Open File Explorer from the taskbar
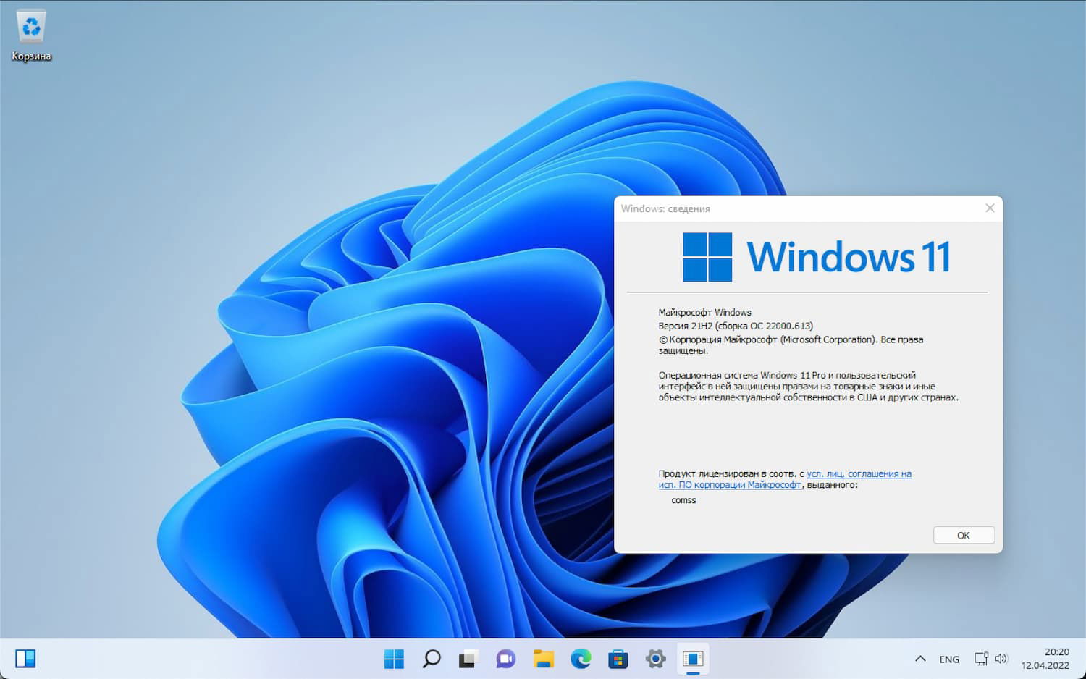 tap(544, 659)
